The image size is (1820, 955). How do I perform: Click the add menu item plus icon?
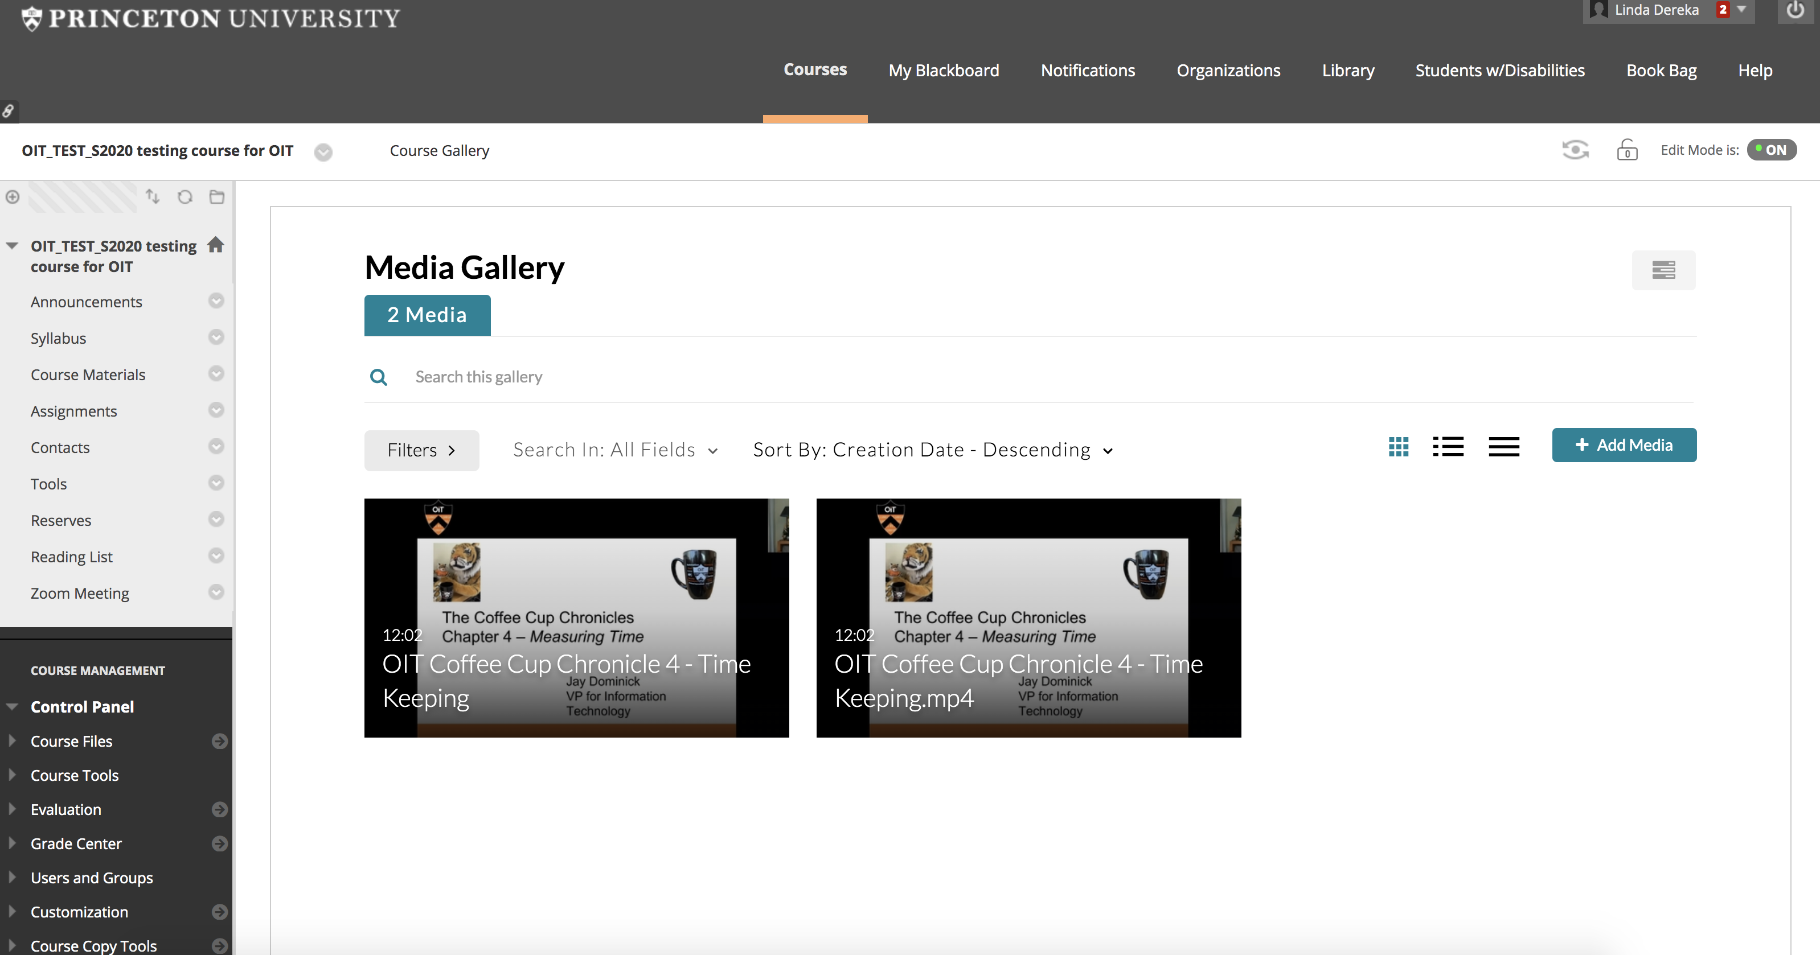click(x=13, y=197)
